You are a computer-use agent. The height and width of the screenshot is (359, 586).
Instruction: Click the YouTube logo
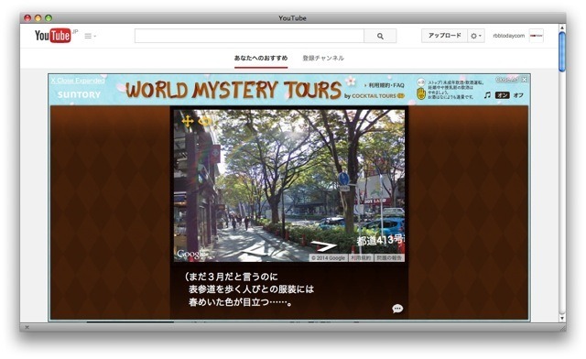[53, 36]
